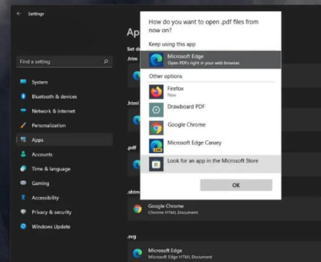Screen dimensions: 321x262
Task: Confirm the dialog with OK
Action: pos(236,185)
